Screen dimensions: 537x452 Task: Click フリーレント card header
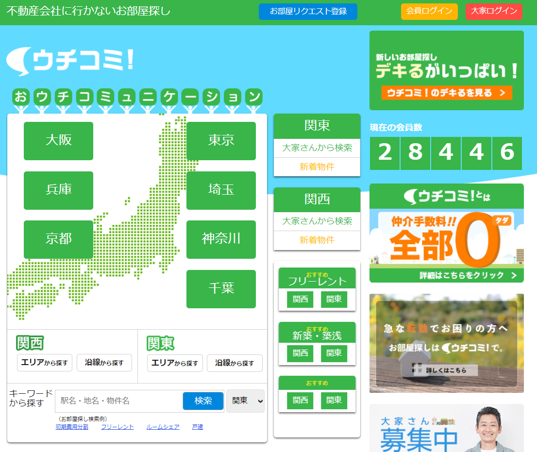point(317,278)
